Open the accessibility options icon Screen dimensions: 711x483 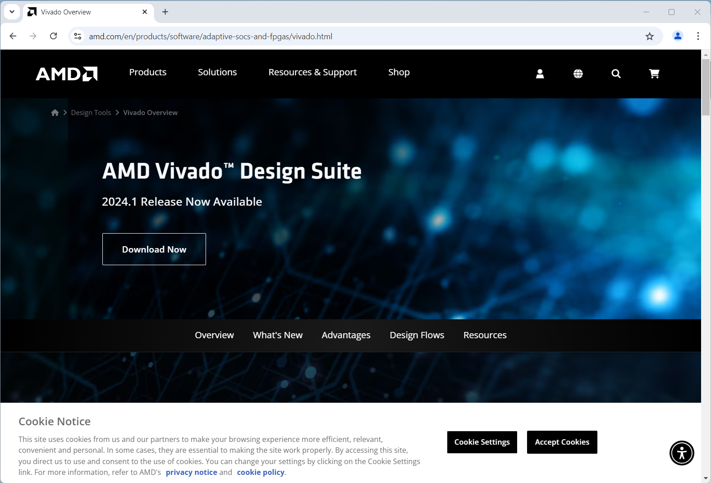[x=681, y=453]
